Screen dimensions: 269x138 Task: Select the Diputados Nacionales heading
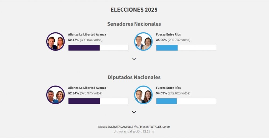point(134,77)
